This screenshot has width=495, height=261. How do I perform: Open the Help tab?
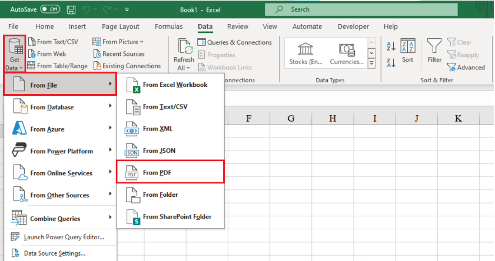point(391,26)
